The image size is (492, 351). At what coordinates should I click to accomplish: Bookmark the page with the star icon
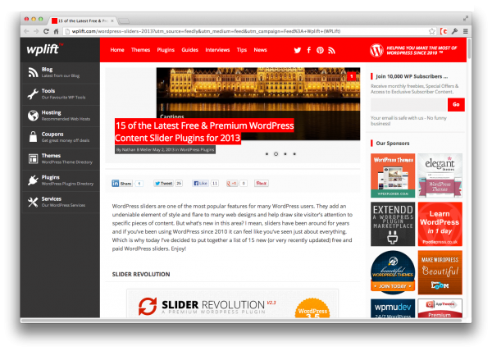pyautogui.click(x=432, y=31)
